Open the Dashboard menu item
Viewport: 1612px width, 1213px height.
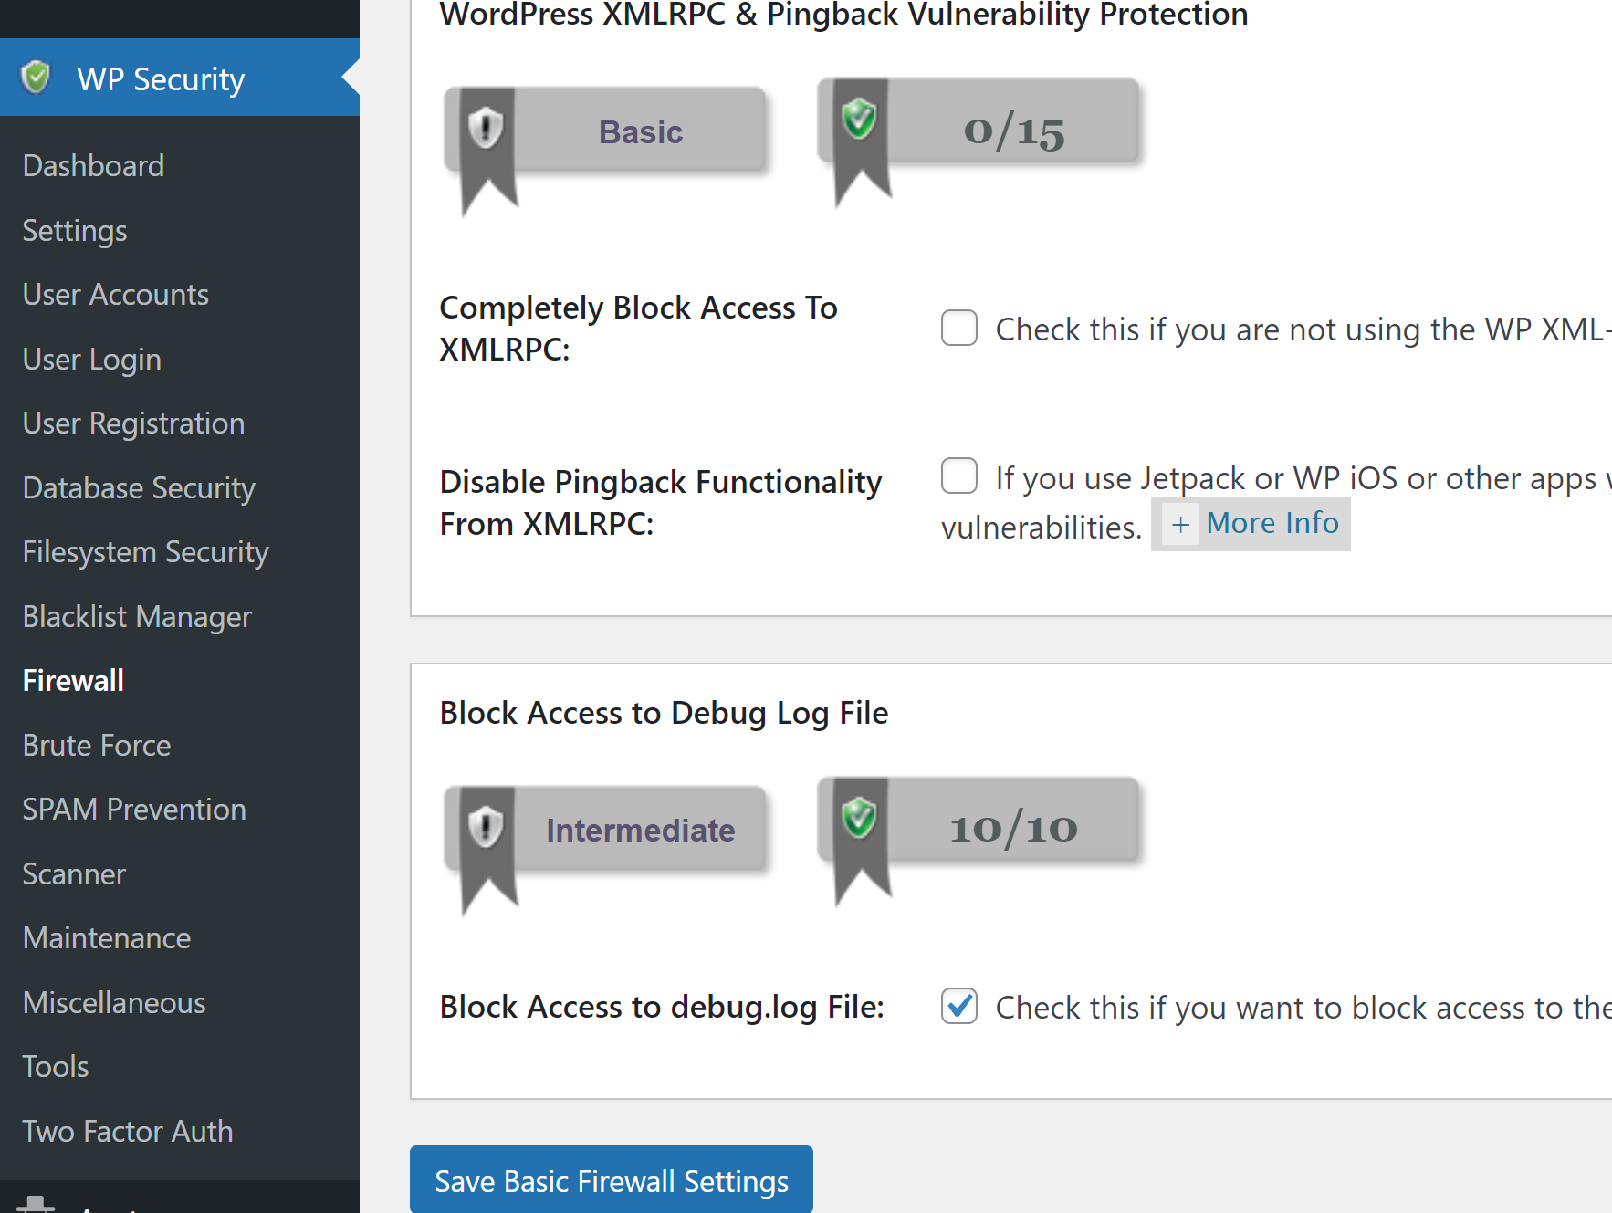tap(93, 166)
